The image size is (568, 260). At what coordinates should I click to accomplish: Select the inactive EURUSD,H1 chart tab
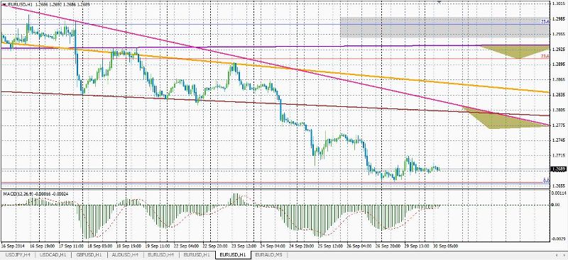[197, 254]
